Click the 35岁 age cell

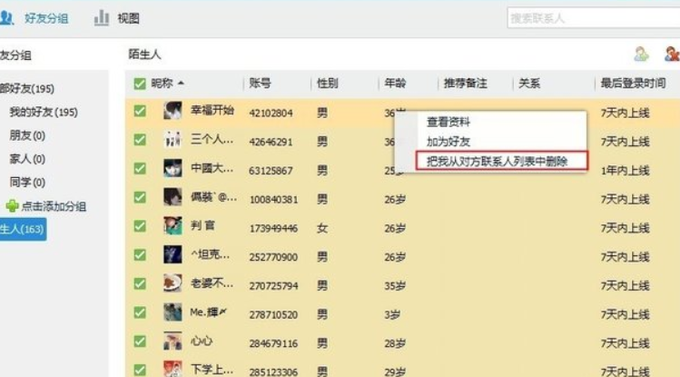click(x=395, y=286)
